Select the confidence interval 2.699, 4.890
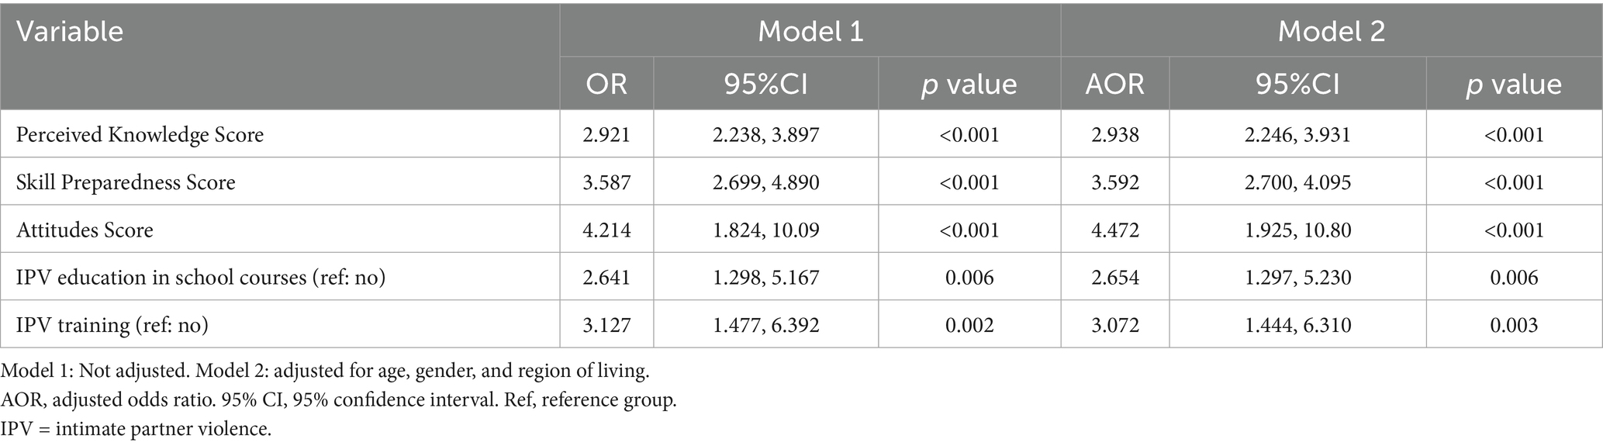Screen dimensions: 1603x446 [766, 182]
